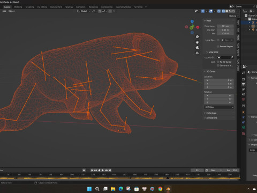
Task: Expand the armature item in outliner
Action: (x=250, y=23)
